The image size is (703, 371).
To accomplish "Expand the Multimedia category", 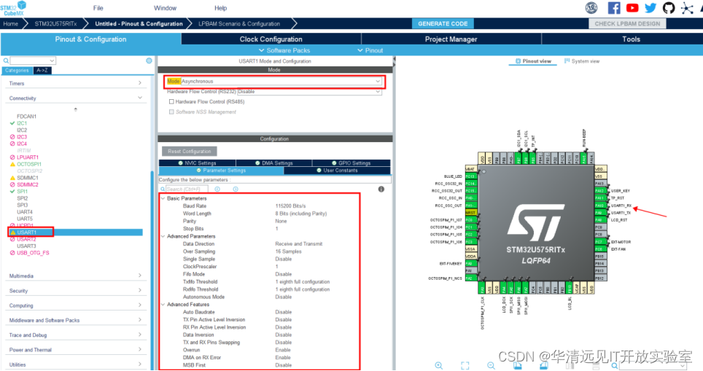I will [x=75, y=276].
